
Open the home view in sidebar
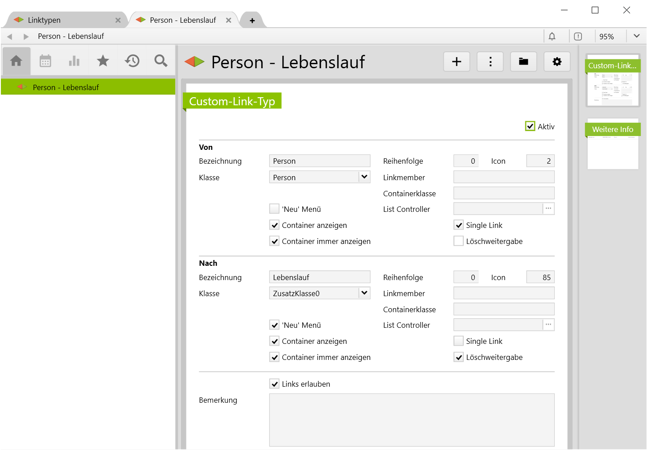click(16, 61)
